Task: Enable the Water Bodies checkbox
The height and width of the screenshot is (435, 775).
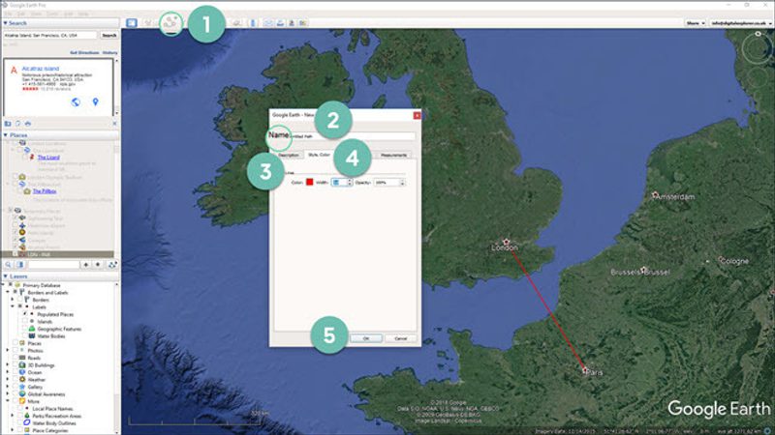Action: click(x=25, y=335)
